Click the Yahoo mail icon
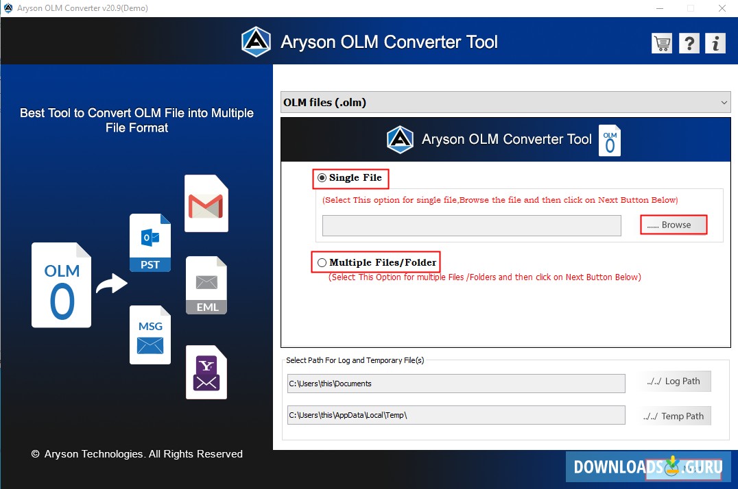Image resolution: width=738 pixels, height=489 pixels. (x=206, y=372)
